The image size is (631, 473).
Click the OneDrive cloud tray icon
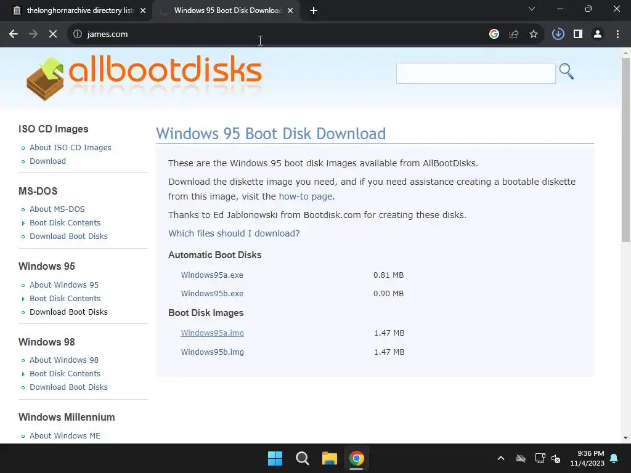point(521,458)
